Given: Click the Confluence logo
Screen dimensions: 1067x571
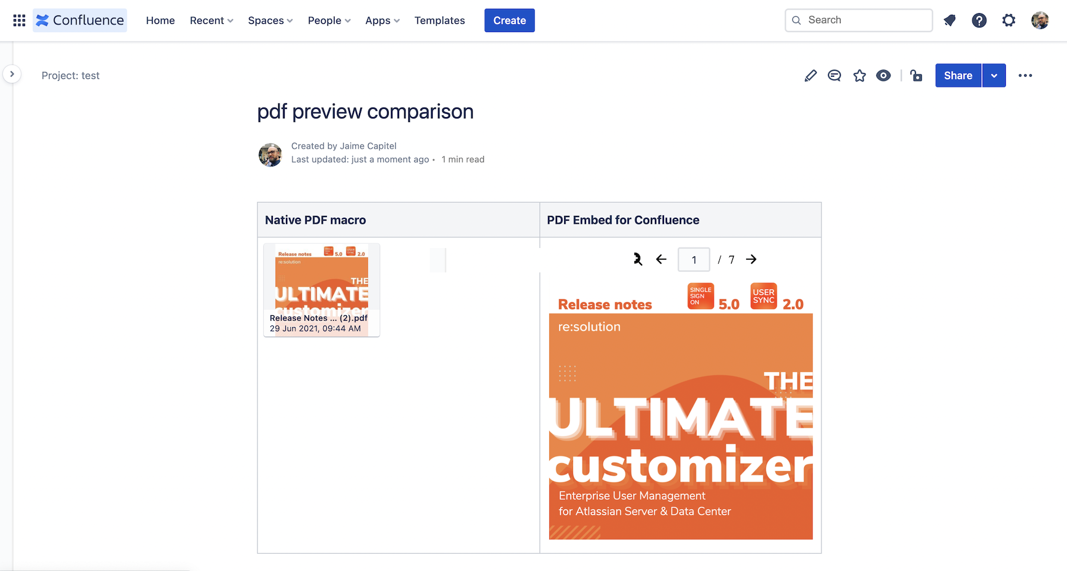Looking at the screenshot, I should tap(80, 20).
